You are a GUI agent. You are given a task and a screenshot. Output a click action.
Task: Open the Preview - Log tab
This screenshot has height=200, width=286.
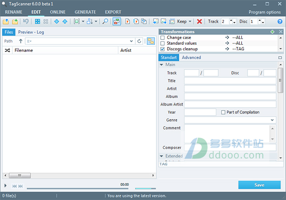(31, 32)
